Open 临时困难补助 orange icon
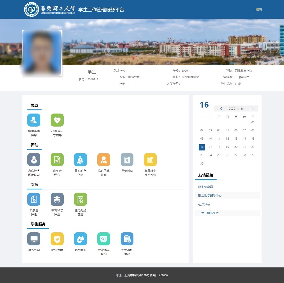The height and width of the screenshot is (283, 284). click(104, 159)
